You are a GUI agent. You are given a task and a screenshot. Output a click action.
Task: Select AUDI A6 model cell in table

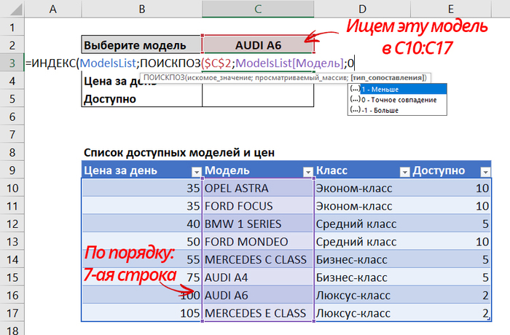coord(258,295)
